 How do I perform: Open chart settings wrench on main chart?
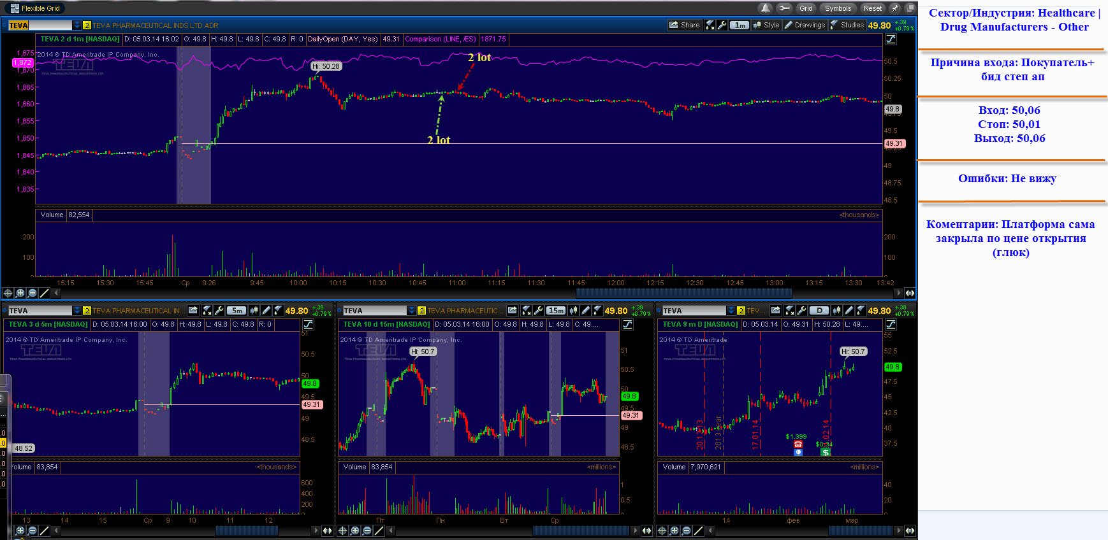722,25
